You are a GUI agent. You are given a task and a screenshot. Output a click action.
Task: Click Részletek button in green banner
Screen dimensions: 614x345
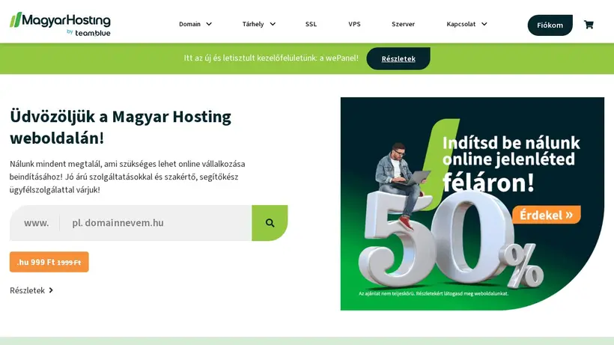398,58
